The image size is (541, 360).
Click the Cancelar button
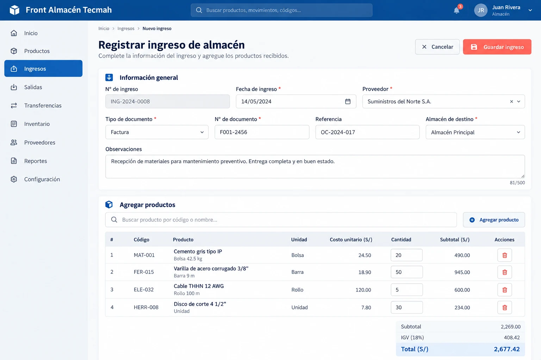click(x=437, y=47)
